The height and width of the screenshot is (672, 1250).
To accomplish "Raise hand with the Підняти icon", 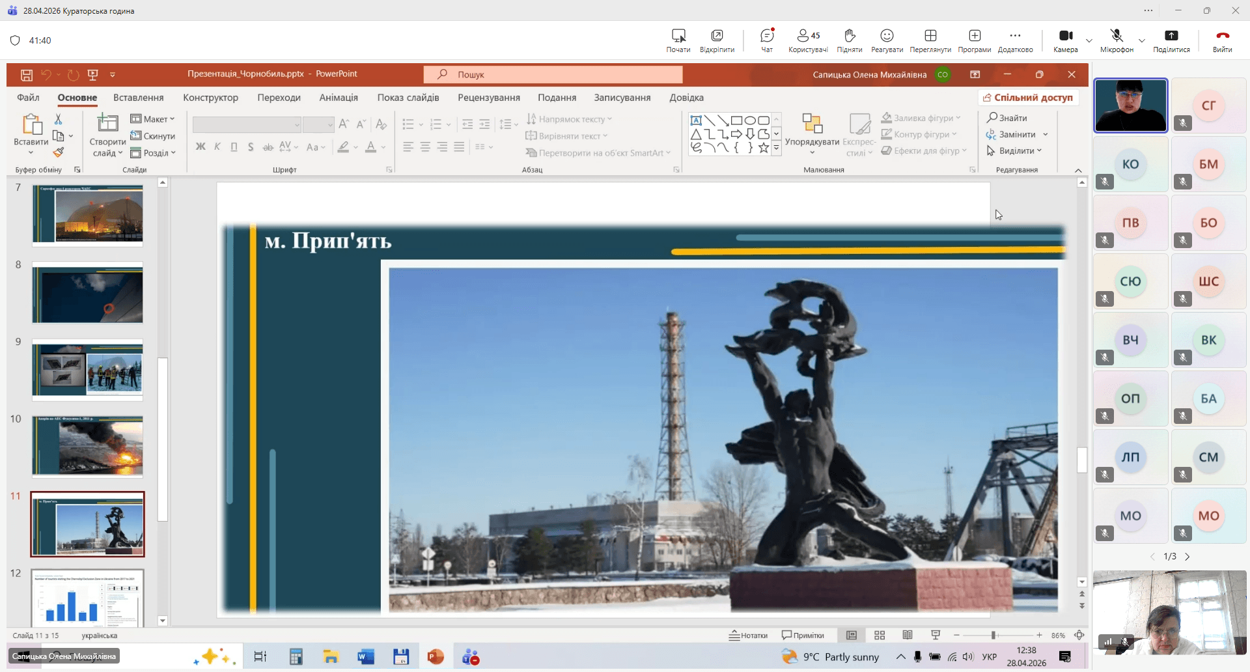I will tap(849, 40).
